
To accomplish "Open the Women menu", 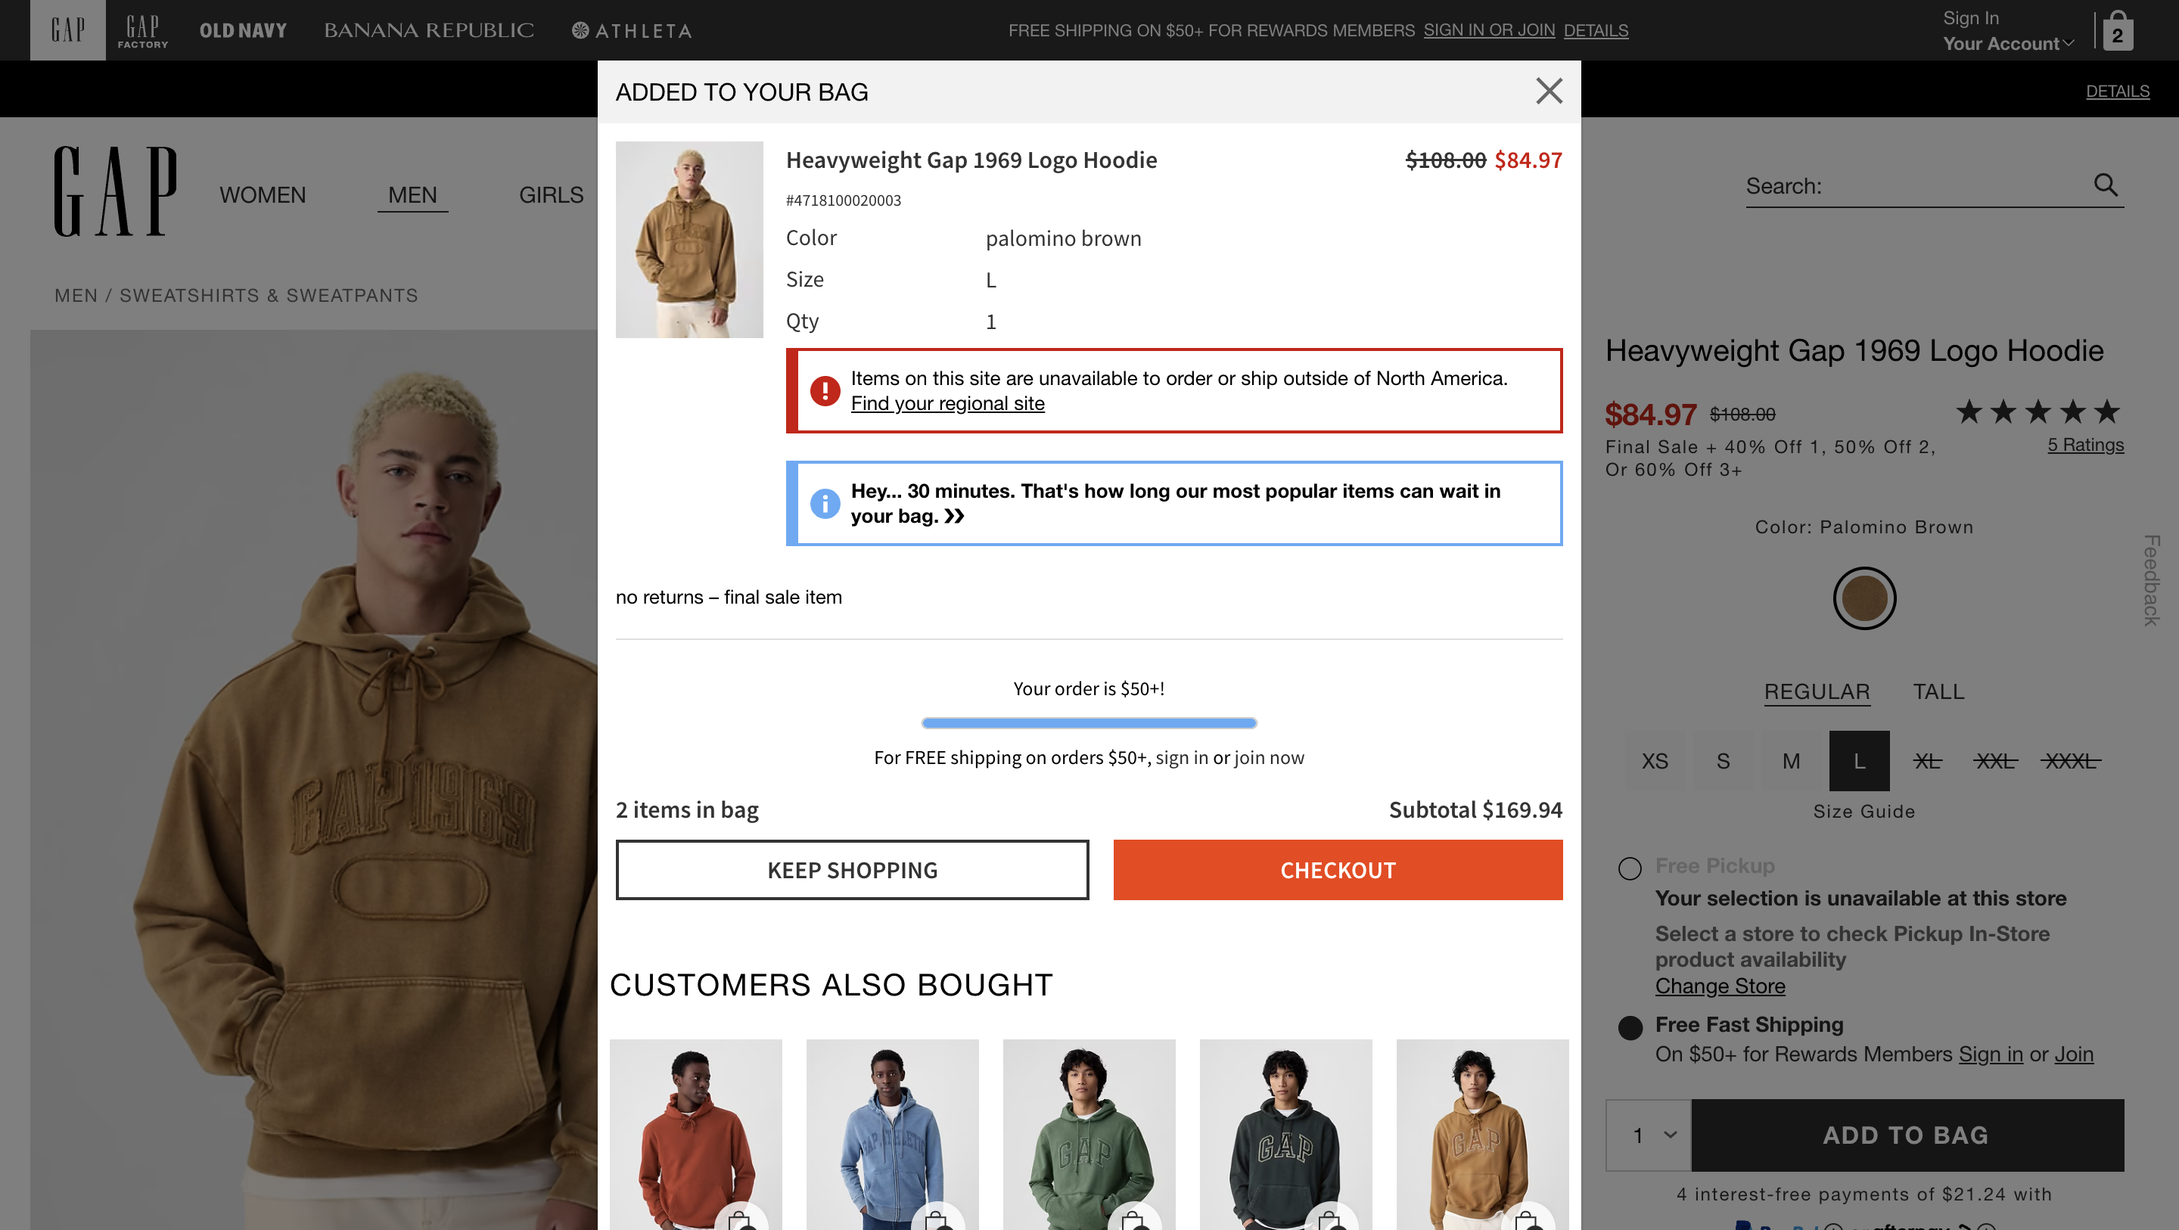I will click(263, 194).
